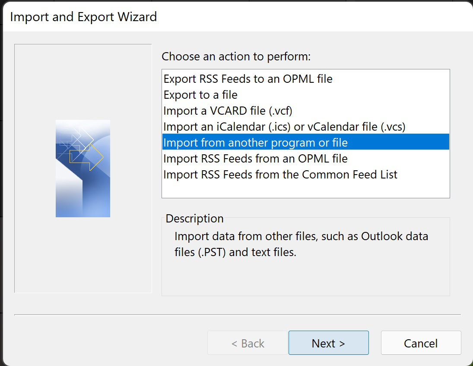
Task: Pick Import an iCalendar or vCalendar file
Action: [284, 127]
